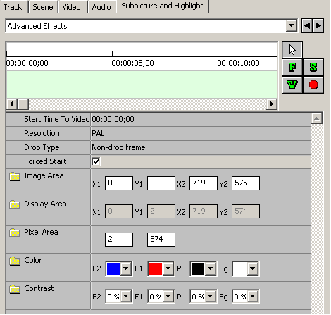Open the Advanced Effects dropdown
The height and width of the screenshot is (315, 331).
click(x=291, y=25)
